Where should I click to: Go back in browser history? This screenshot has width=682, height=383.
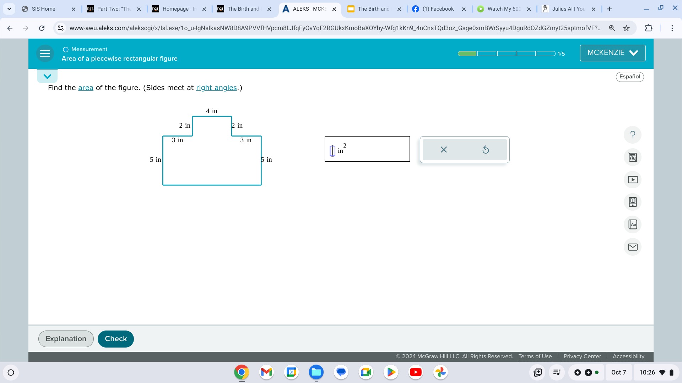(x=10, y=28)
